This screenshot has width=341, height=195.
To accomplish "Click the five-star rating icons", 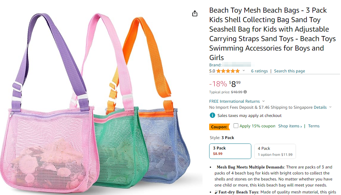I will pyautogui.click(x=228, y=71).
